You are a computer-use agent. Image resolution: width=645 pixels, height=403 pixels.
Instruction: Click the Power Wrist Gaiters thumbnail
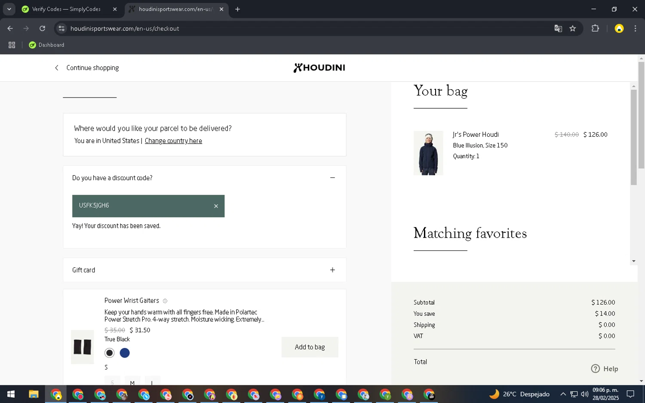click(x=83, y=347)
